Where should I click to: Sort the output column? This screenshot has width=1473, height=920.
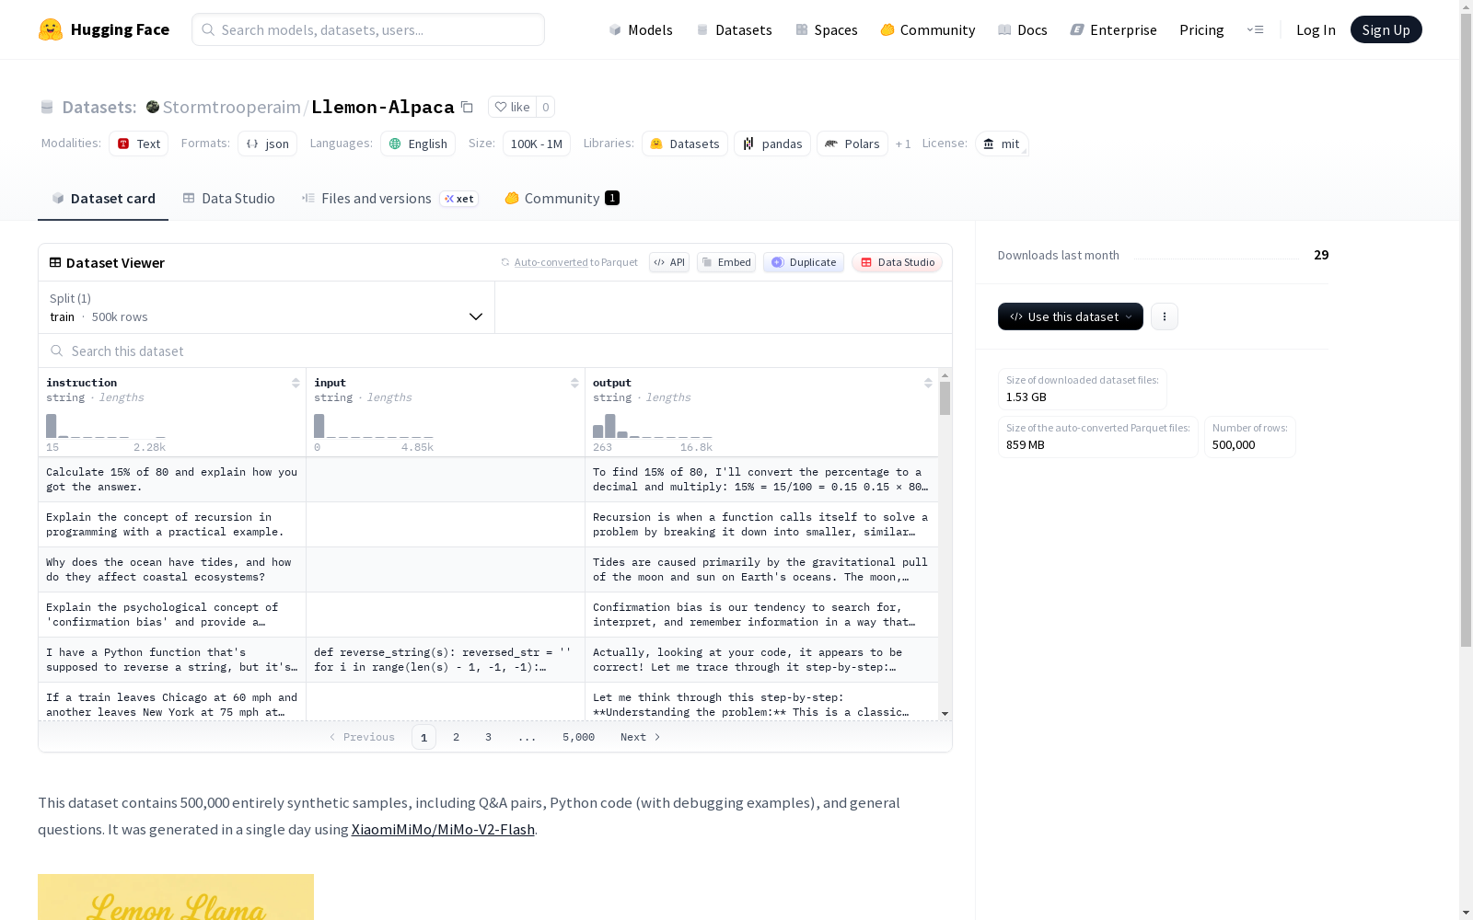coord(928,383)
